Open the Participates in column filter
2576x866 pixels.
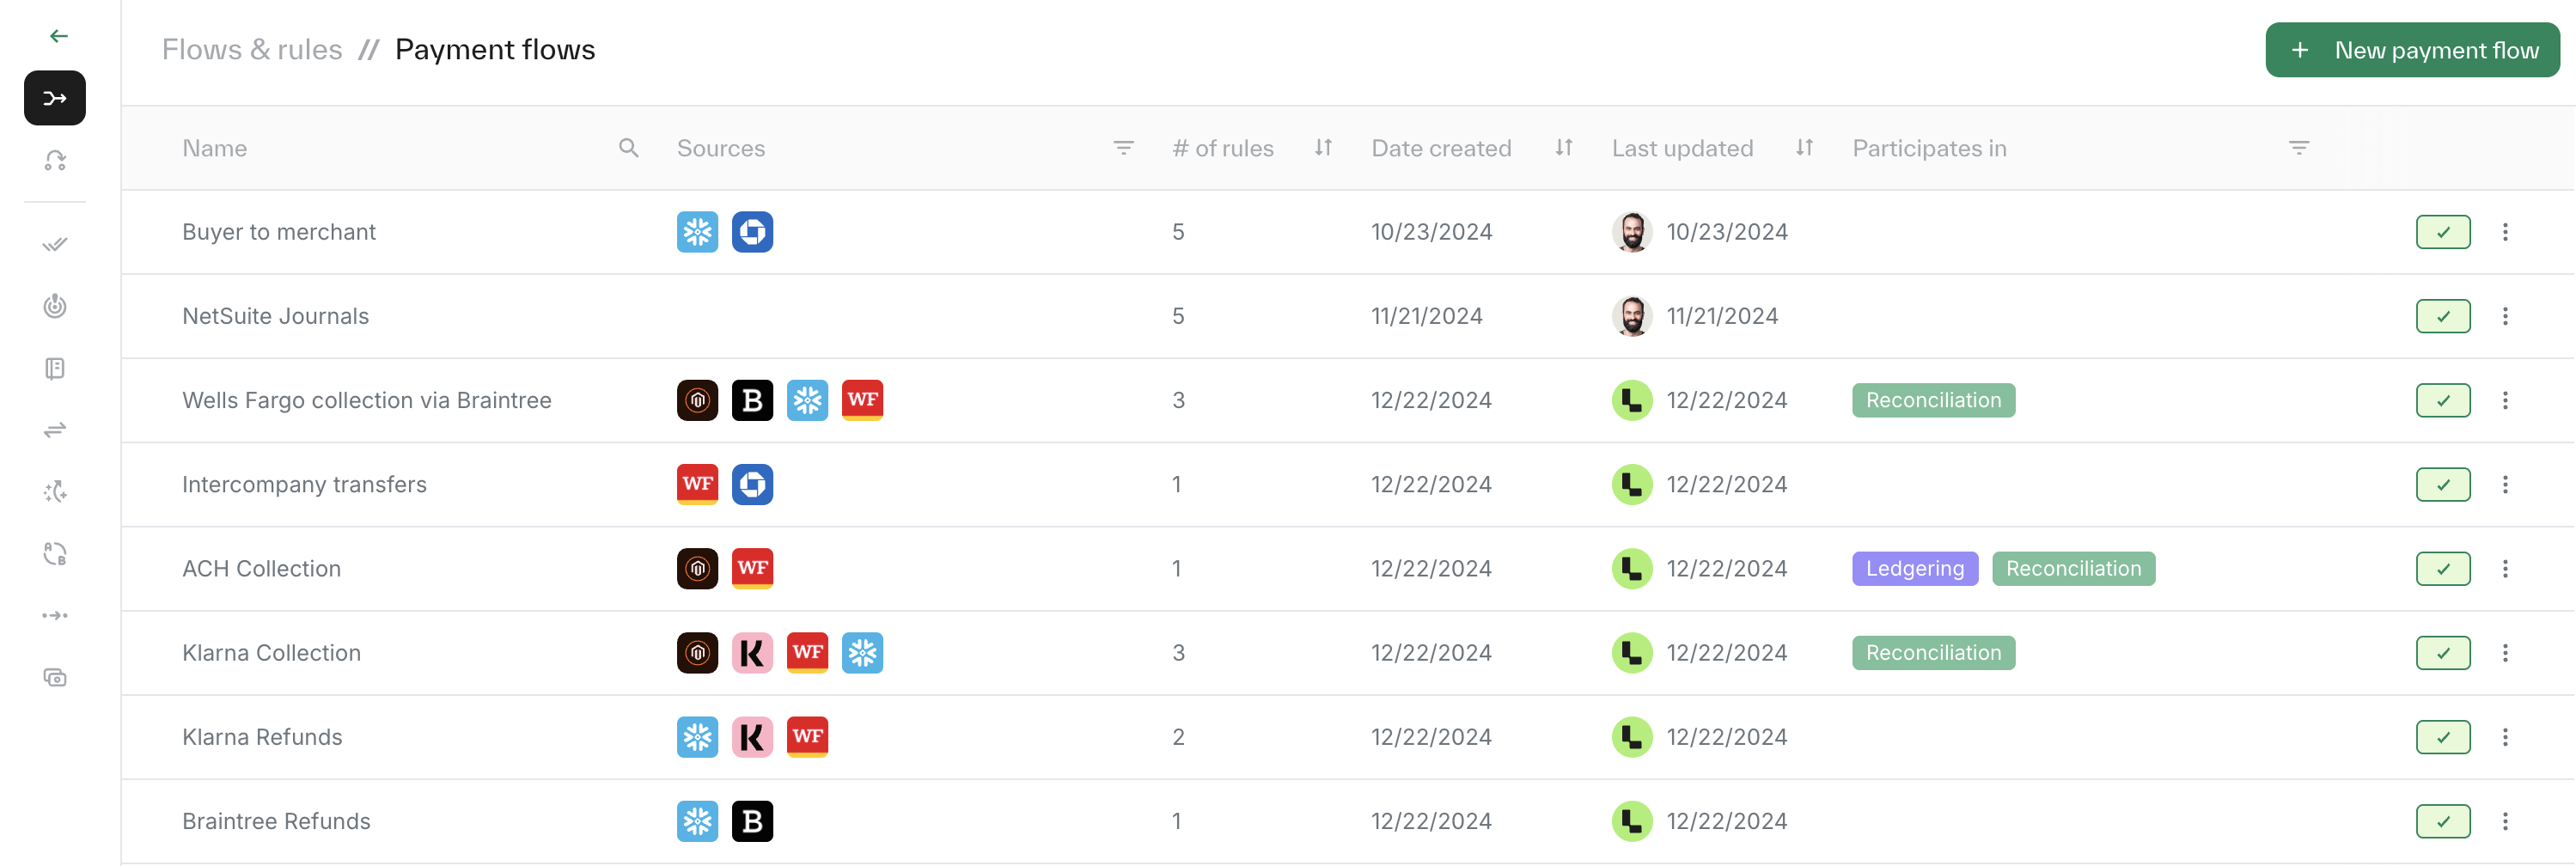click(x=2298, y=148)
